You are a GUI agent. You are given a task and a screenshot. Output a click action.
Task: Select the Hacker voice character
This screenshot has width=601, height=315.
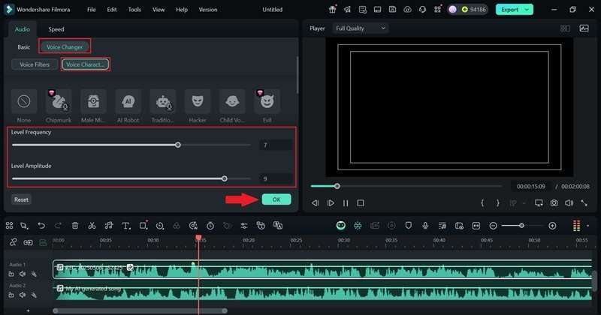[198, 102]
